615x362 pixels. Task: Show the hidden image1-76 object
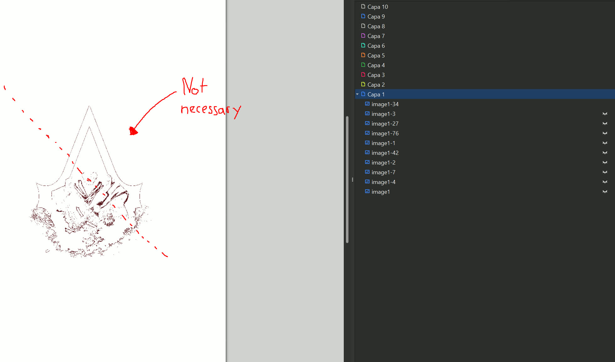pyautogui.click(x=605, y=133)
